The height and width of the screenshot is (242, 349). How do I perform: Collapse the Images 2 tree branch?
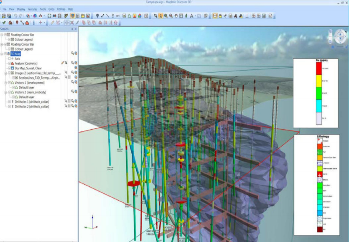tap(5, 73)
